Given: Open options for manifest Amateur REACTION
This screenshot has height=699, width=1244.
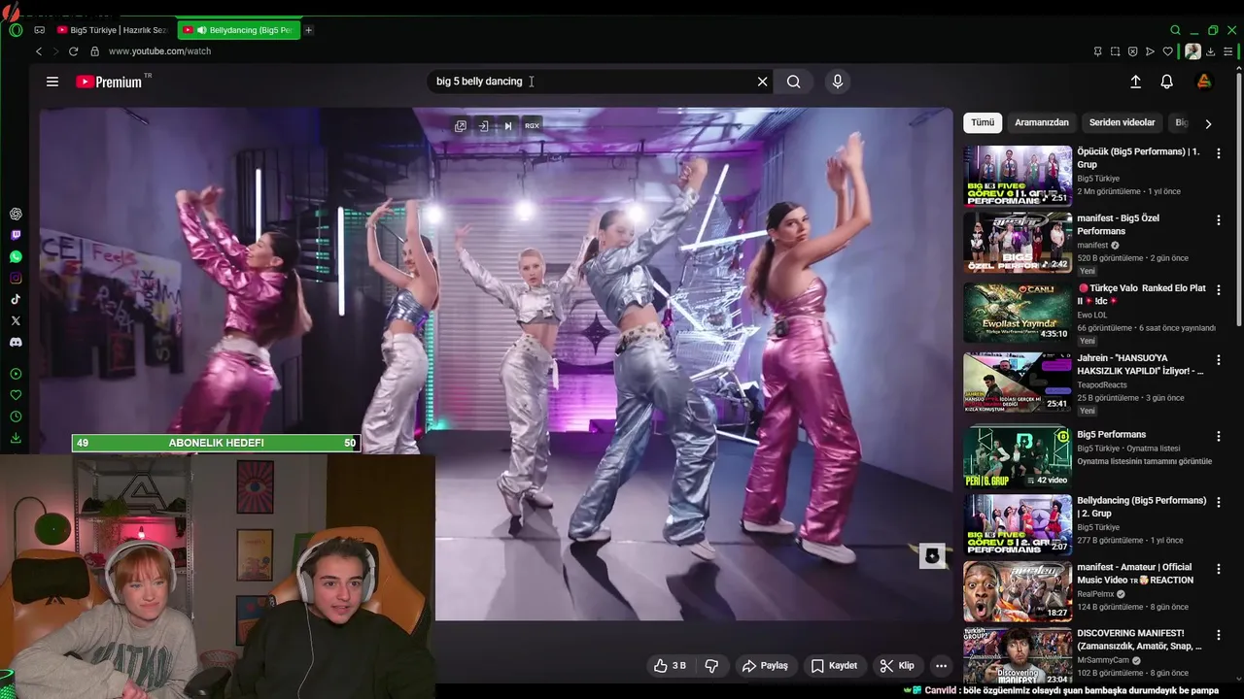Looking at the screenshot, I should click(x=1219, y=568).
